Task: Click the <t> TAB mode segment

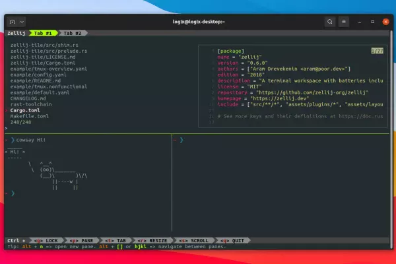Action: coord(115,240)
